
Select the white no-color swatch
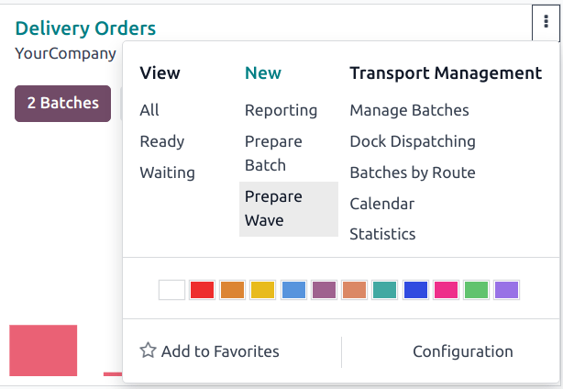pos(171,290)
